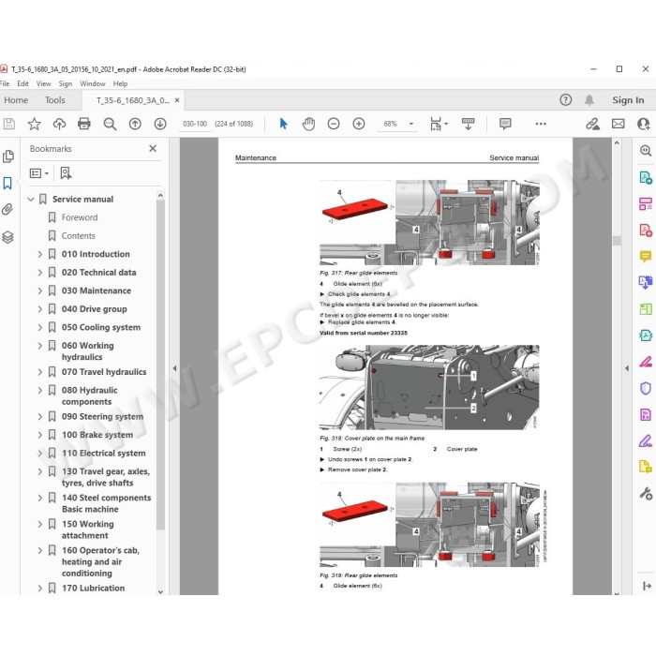Click the Sign In button
Screen dimensions: 656x656
[x=628, y=100]
